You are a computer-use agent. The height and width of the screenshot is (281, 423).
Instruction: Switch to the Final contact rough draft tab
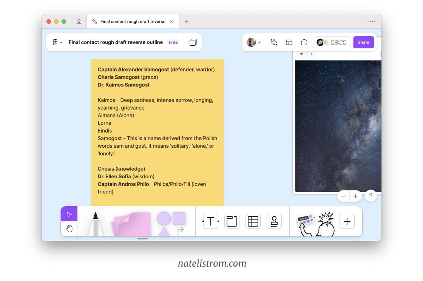click(x=133, y=22)
